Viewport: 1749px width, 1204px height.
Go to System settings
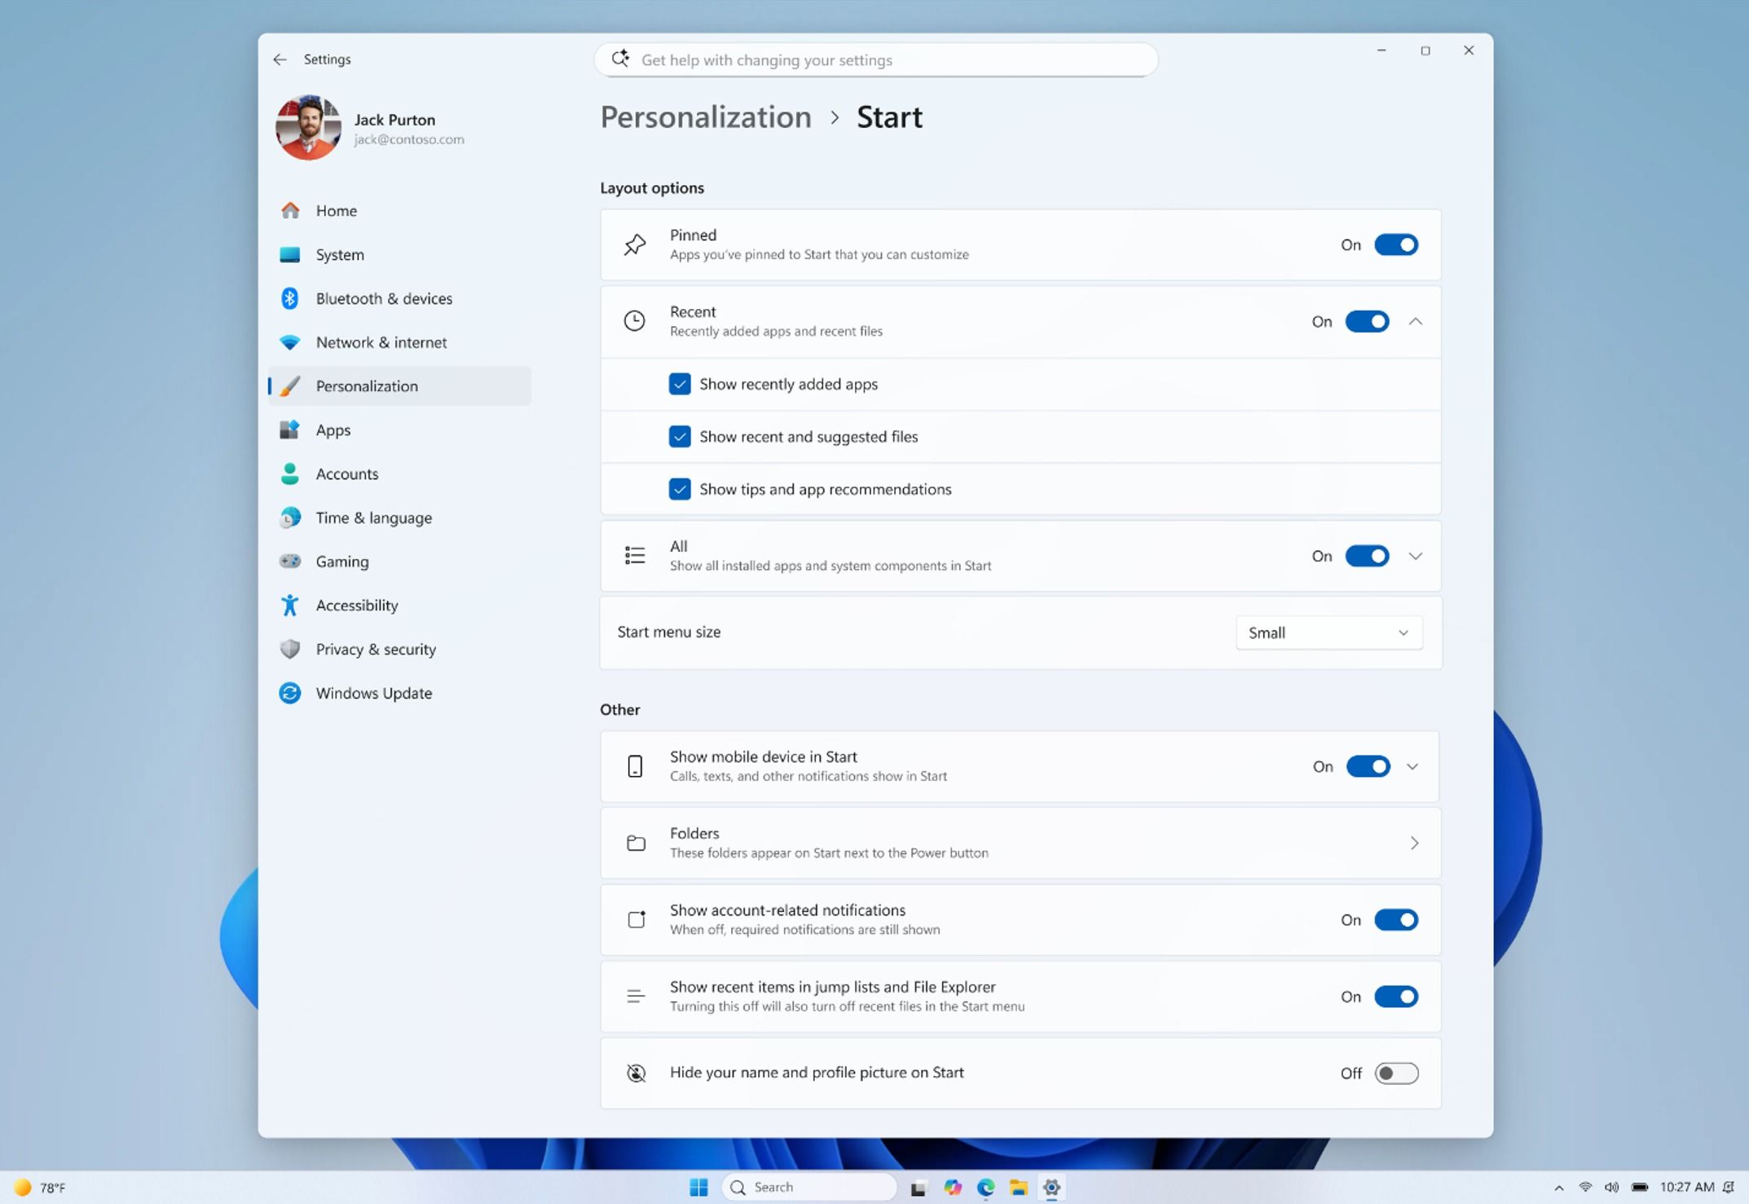pyautogui.click(x=399, y=254)
